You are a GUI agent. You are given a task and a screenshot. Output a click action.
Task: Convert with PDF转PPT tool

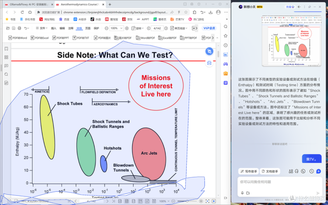point(61,38)
